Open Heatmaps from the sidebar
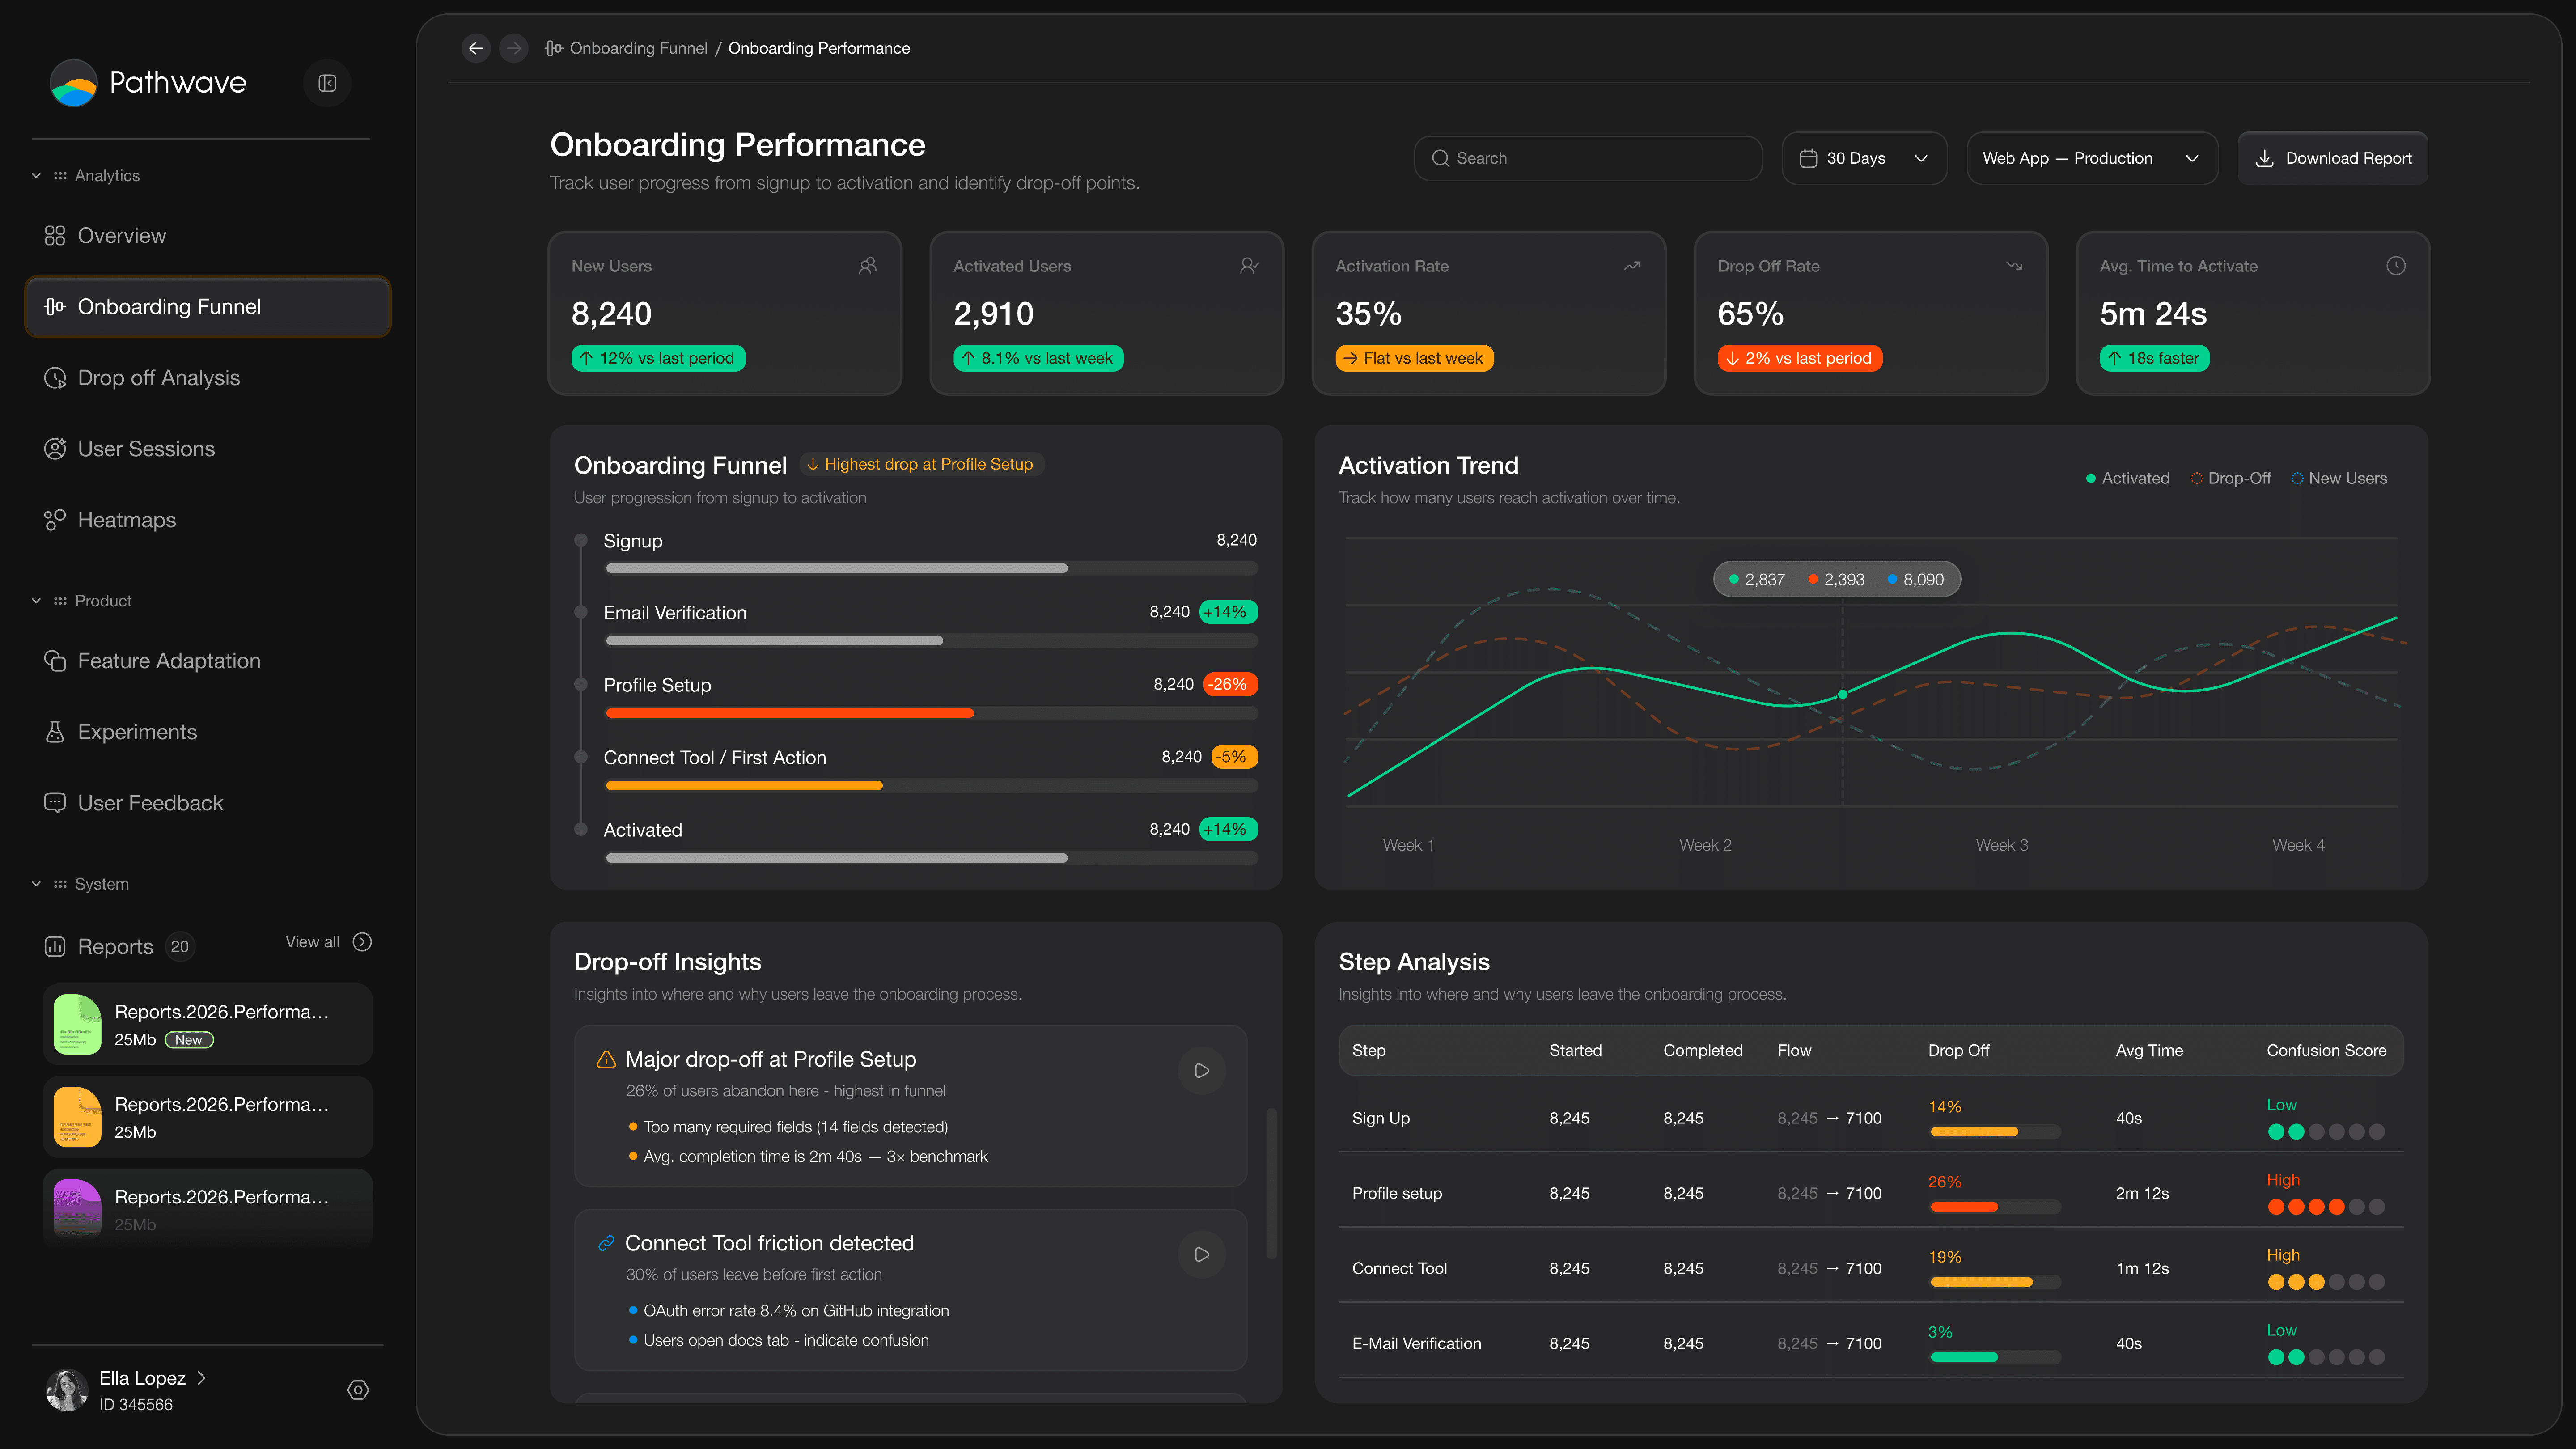The width and height of the screenshot is (2576, 1449). coord(126,520)
